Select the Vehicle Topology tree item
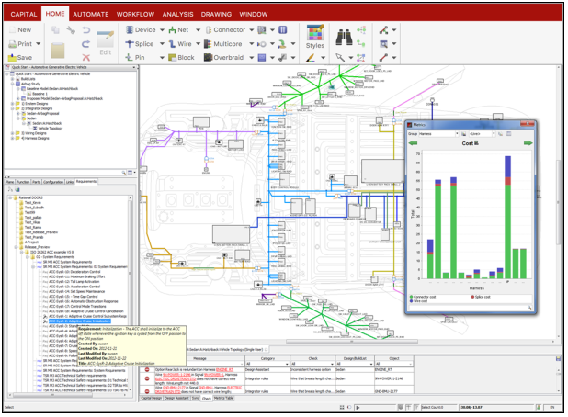Image resolution: width=568 pixels, height=417 pixels. click(x=51, y=129)
